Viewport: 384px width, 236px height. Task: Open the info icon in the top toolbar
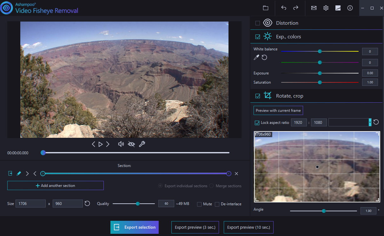click(x=350, y=8)
